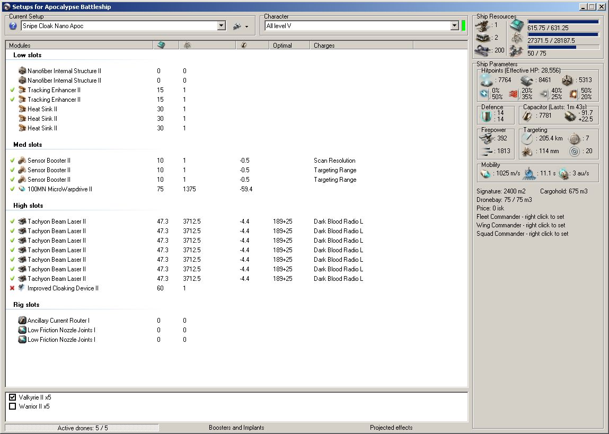609x434 pixels.
Task: Click the Ancillary Current Router I rig icon
Action: 22,320
